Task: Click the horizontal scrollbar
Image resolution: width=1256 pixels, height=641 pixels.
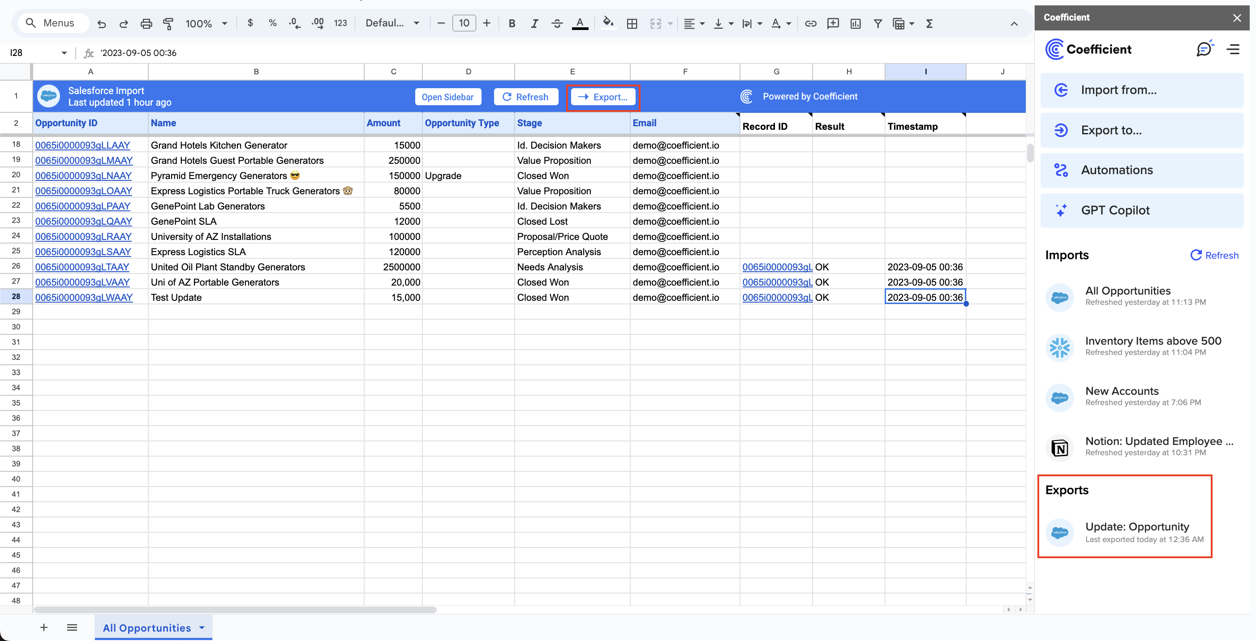Action: (235, 609)
